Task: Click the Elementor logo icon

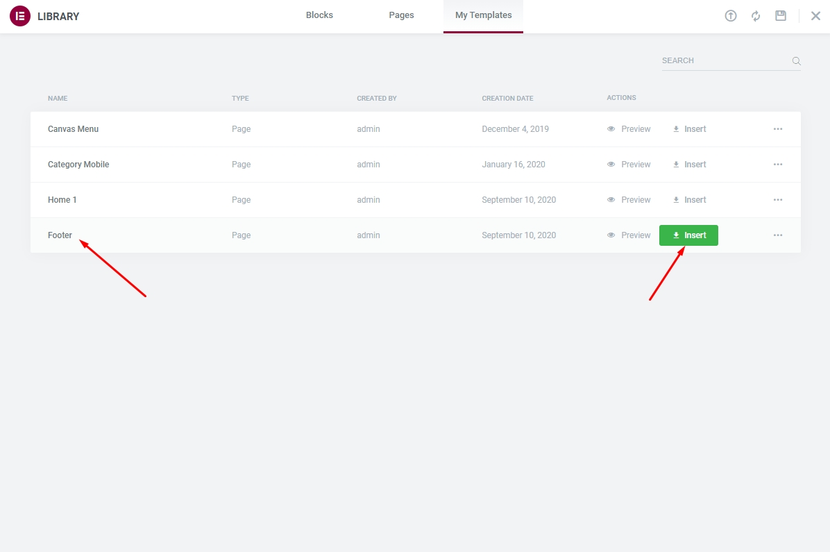Action: (20, 16)
